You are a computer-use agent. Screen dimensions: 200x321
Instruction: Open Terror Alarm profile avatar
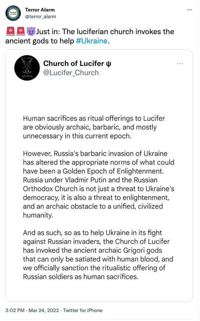13,13
